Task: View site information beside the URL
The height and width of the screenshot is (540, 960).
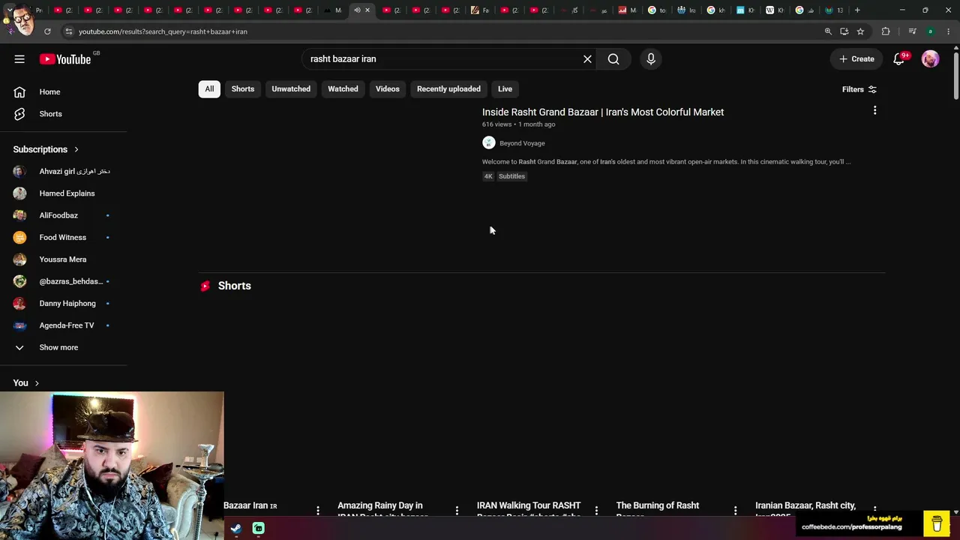Action: (x=68, y=31)
